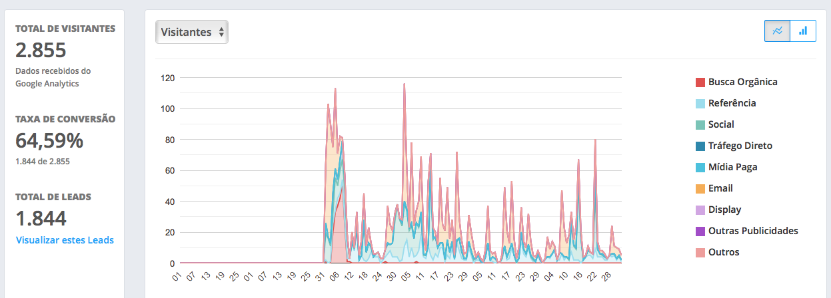Click the Tráfego Direto dark blue swatch
Viewport: 831px width, 298px height.
700,146
